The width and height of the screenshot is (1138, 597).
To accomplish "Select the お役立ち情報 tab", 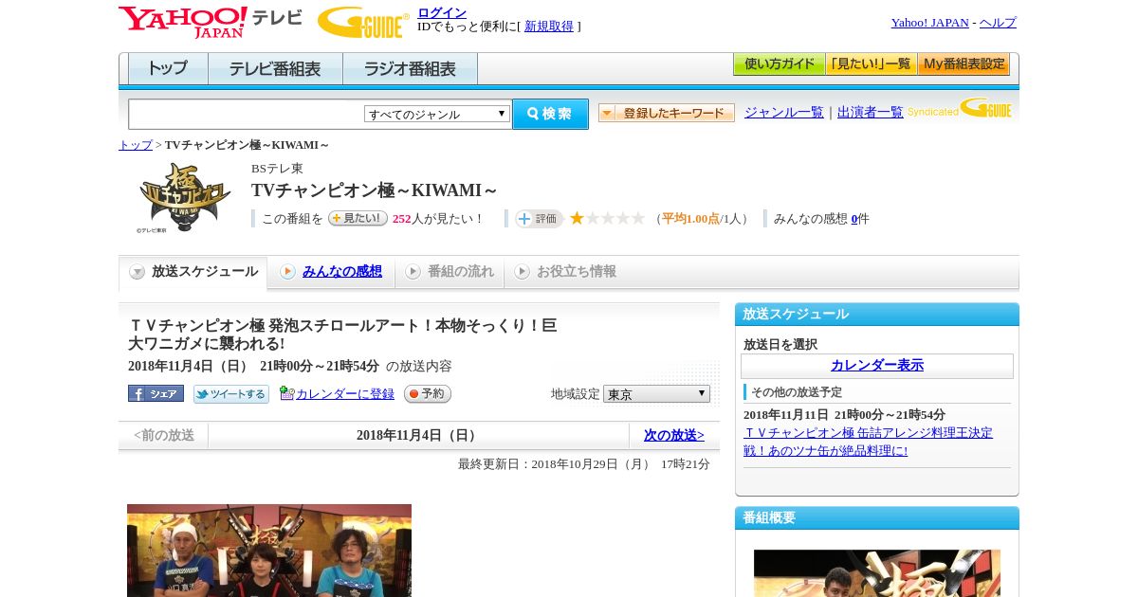I will click(x=565, y=272).
